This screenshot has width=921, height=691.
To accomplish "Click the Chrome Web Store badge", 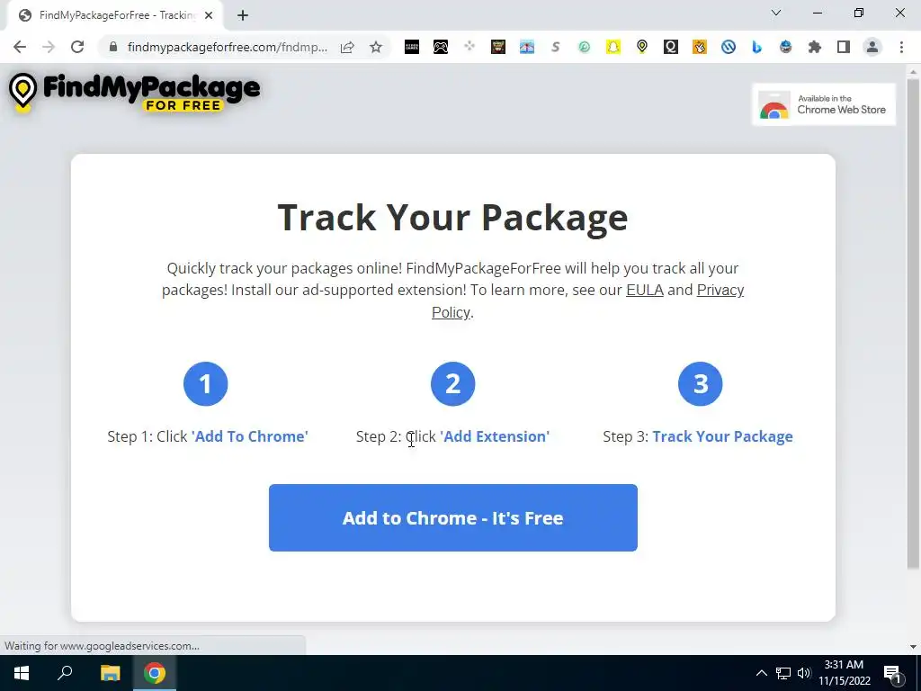I will click(824, 104).
